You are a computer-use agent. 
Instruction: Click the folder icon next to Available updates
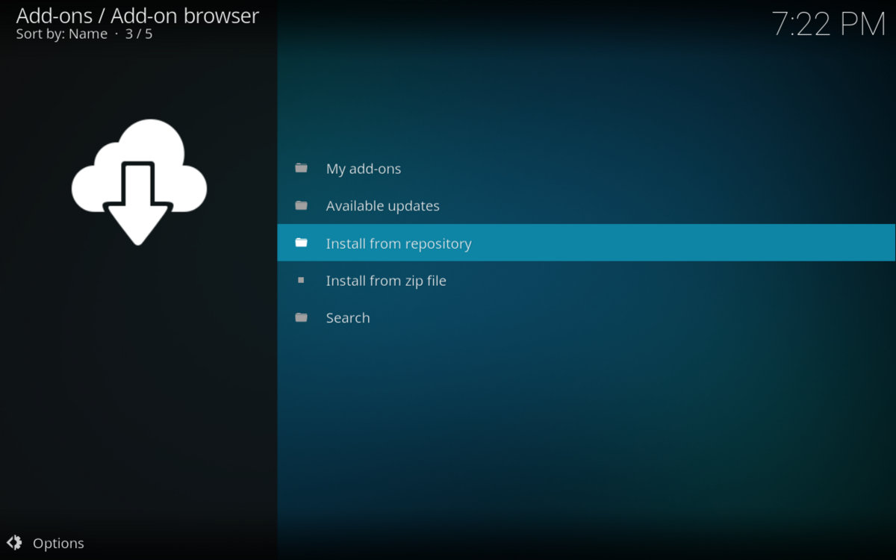[301, 205]
